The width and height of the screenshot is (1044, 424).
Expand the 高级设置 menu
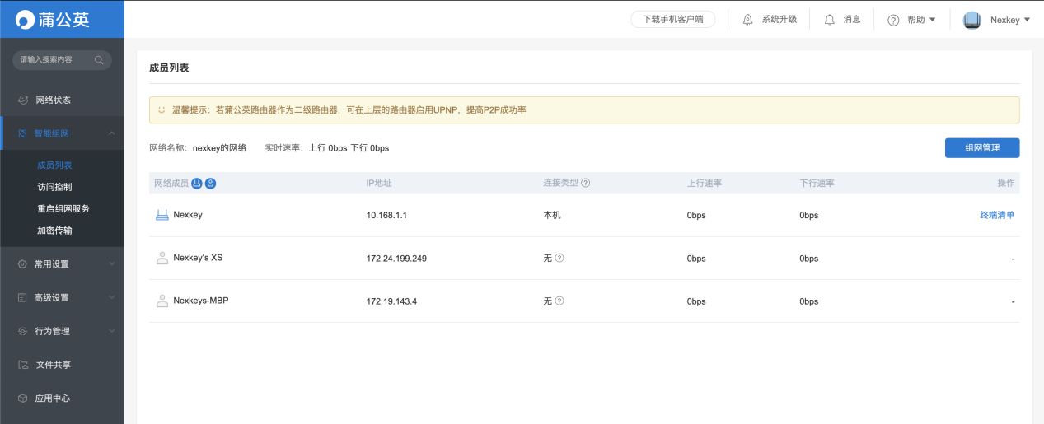click(x=63, y=298)
